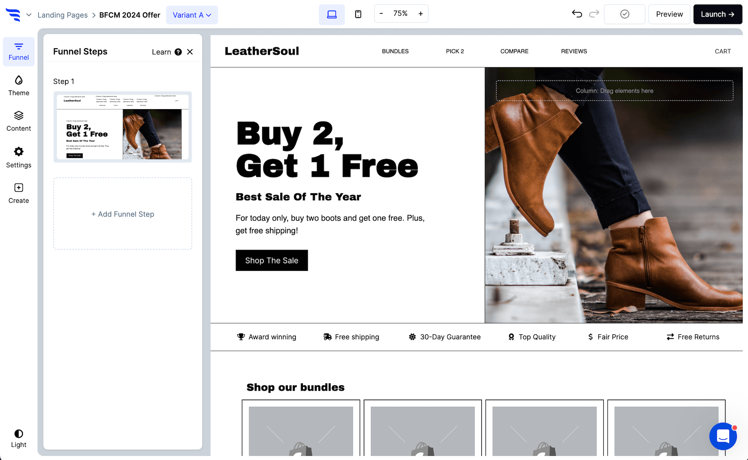The image size is (748, 460).
Task: Click the BUNDLES nav menu item
Action: click(x=395, y=51)
